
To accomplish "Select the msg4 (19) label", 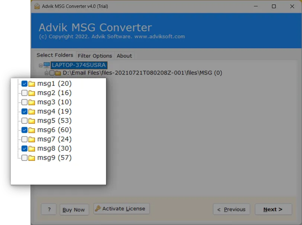I will 54,111.
